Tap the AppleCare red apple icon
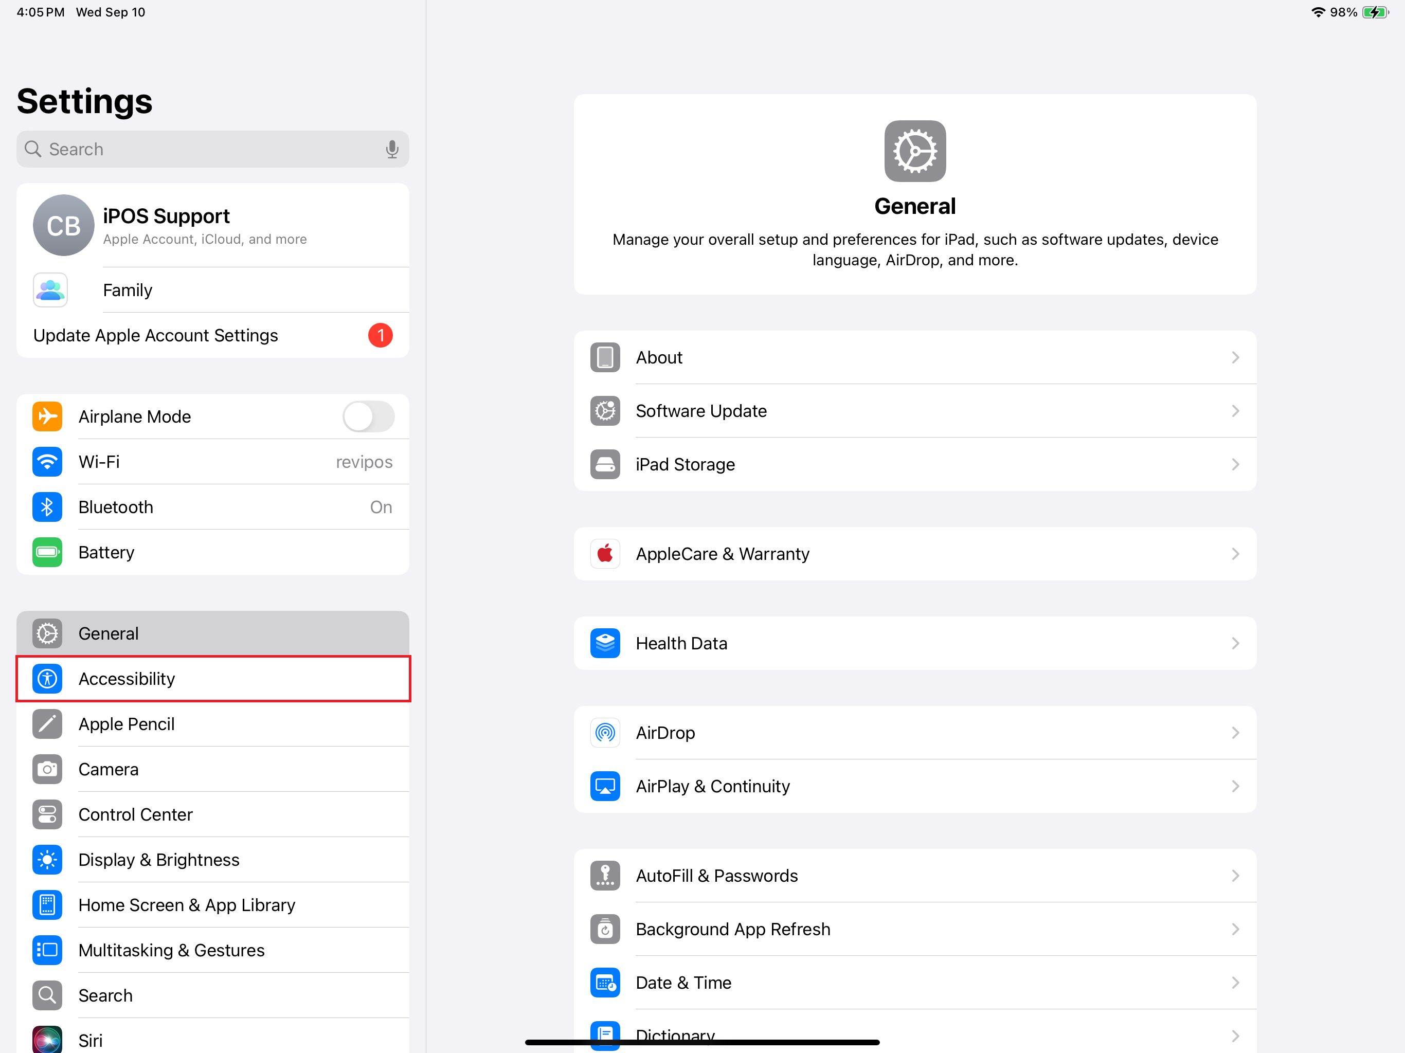The image size is (1405, 1053). coord(605,554)
